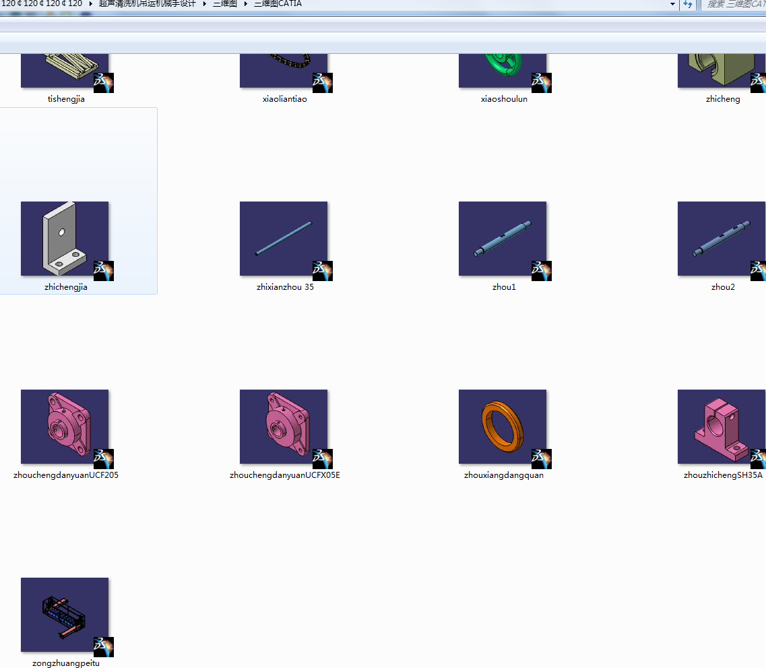Click the zhou1 file name label
This screenshot has height=668, width=766.
click(504, 287)
